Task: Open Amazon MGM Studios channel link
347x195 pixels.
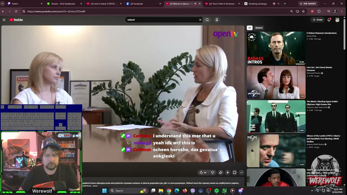Action: (316, 144)
